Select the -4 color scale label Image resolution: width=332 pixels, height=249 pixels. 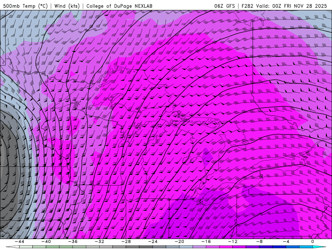[286, 242]
